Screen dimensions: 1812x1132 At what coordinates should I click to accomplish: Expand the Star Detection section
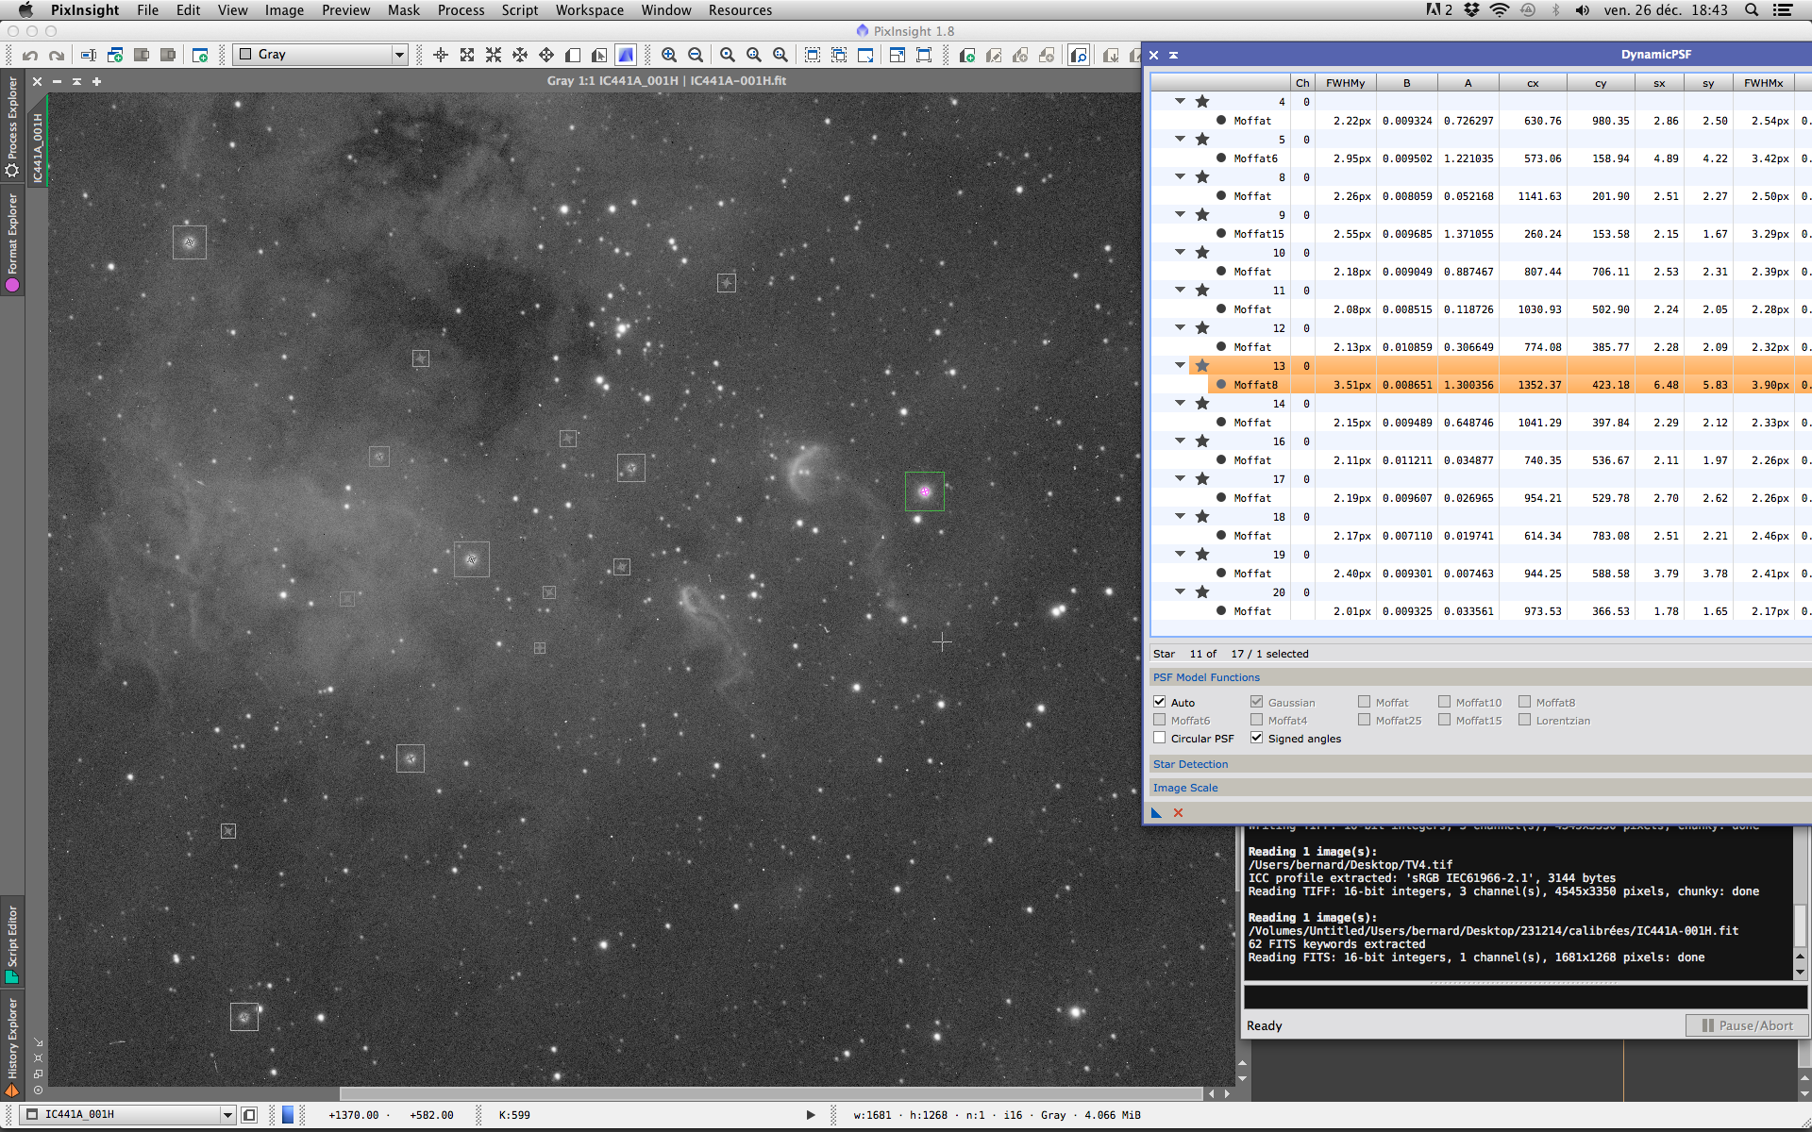[x=1190, y=764]
